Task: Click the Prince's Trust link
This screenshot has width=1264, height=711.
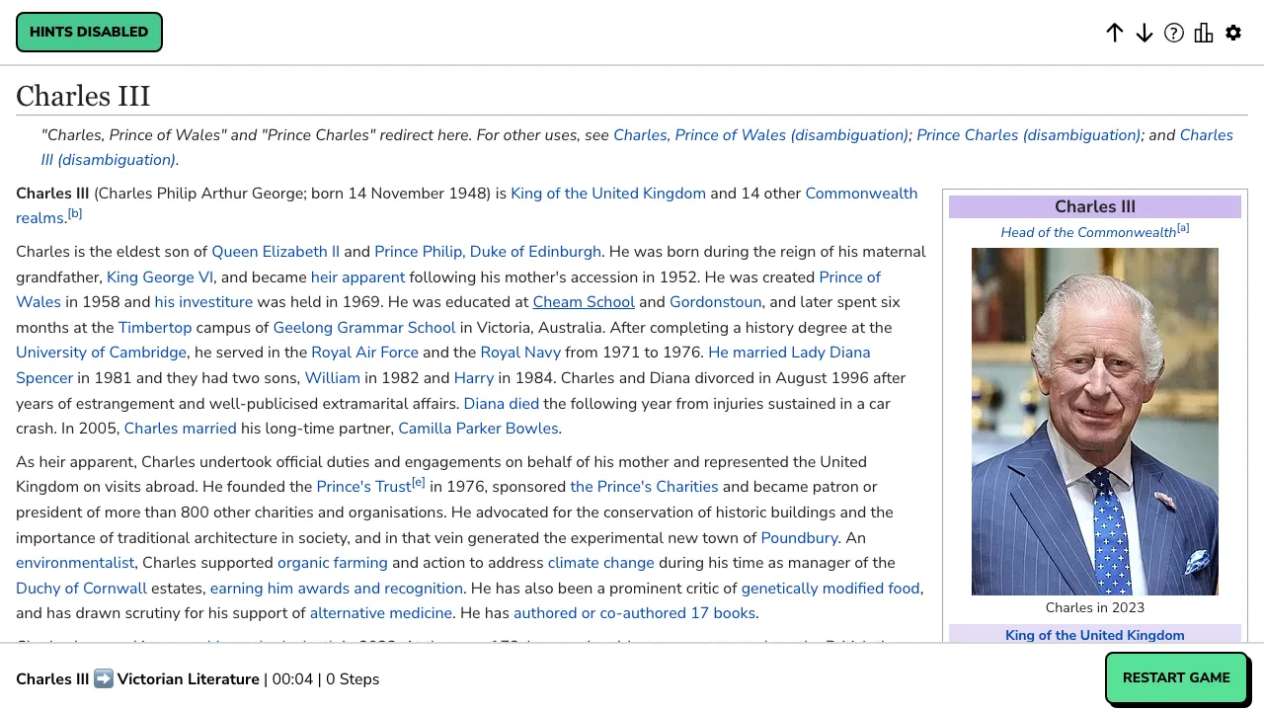Action: pyautogui.click(x=363, y=487)
